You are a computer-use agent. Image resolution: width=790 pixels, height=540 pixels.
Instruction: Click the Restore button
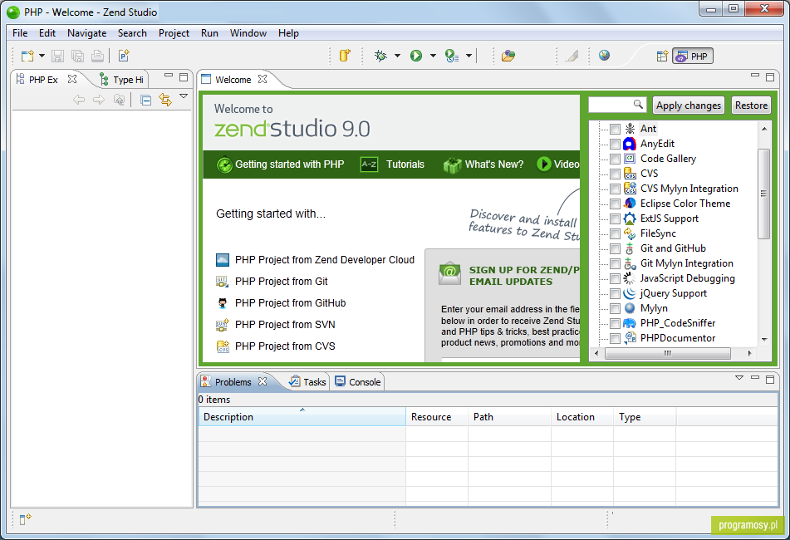751,106
